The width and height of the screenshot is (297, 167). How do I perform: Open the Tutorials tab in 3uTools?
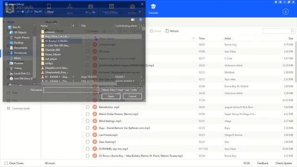click(153, 9)
